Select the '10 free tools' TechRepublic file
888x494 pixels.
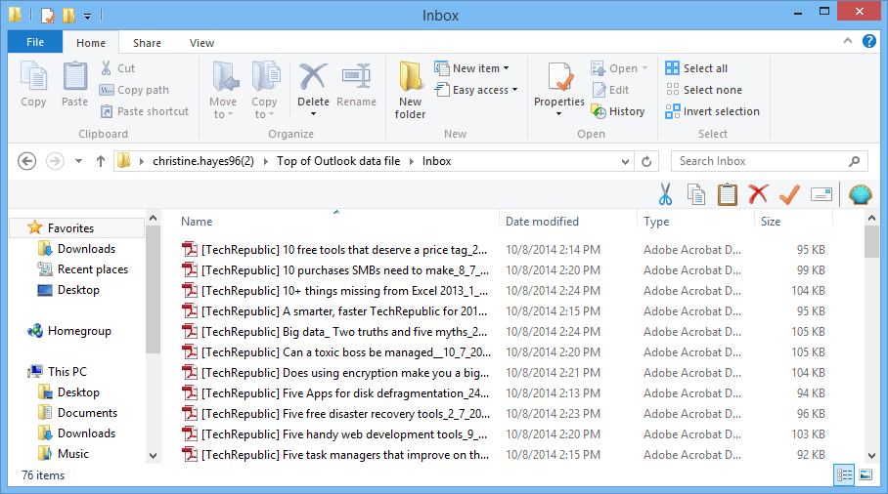point(334,250)
